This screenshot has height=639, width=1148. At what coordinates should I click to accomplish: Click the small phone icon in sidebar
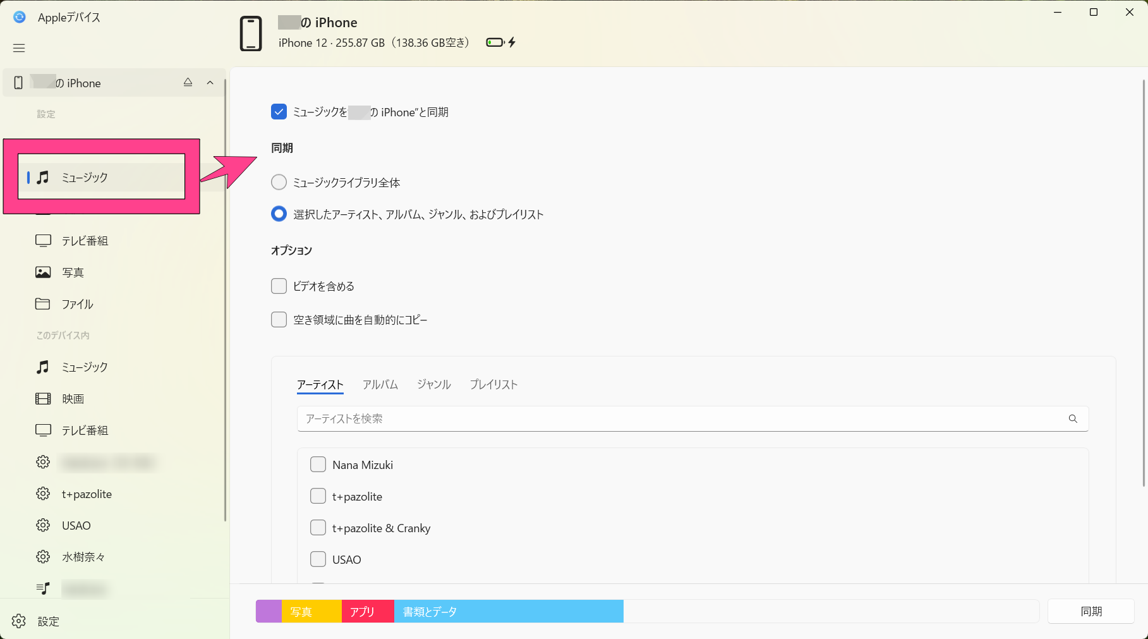(18, 83)
